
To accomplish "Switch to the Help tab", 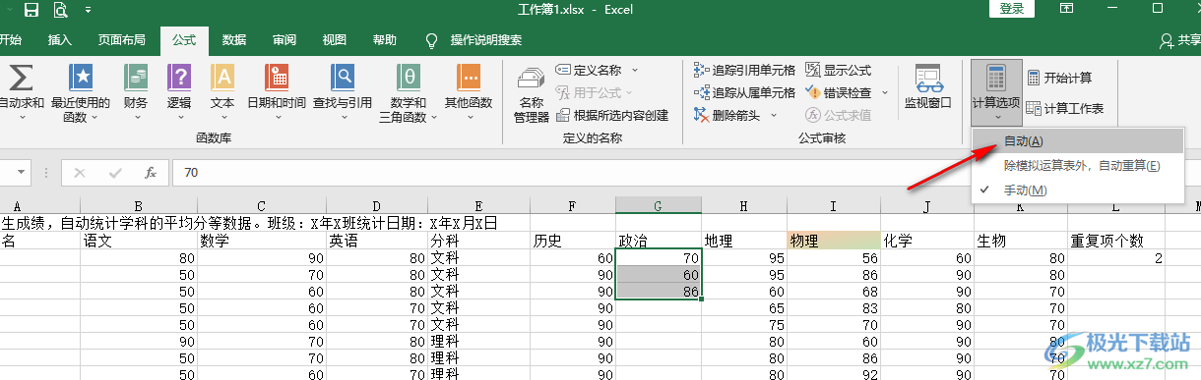I will [385, 40].
